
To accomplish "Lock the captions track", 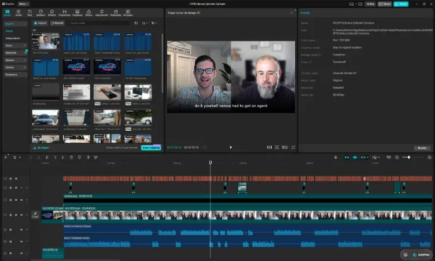I will click(10, 179).
